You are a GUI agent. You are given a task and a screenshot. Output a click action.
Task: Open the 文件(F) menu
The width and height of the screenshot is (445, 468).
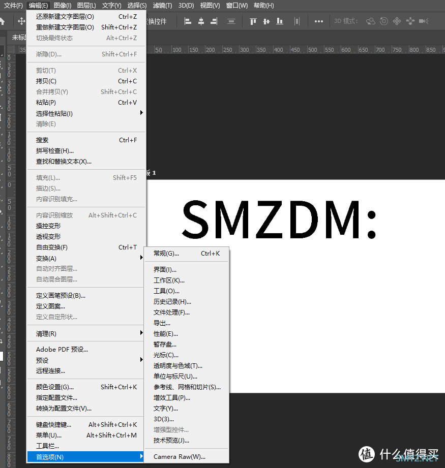click(13, 6)
